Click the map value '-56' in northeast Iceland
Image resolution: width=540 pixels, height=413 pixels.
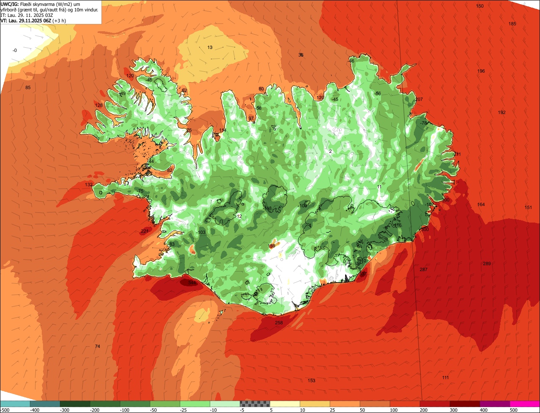[377, 93]
